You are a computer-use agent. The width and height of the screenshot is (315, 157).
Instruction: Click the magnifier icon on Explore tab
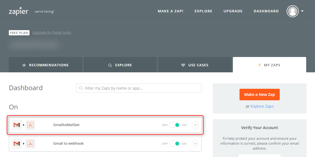[110, 65]
